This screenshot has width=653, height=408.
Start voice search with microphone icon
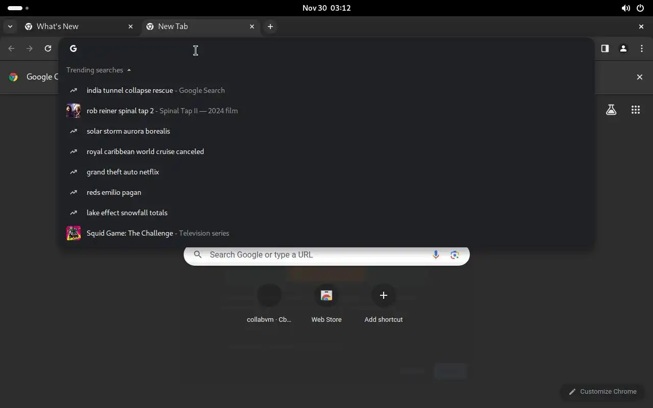(x=436, y=254)
